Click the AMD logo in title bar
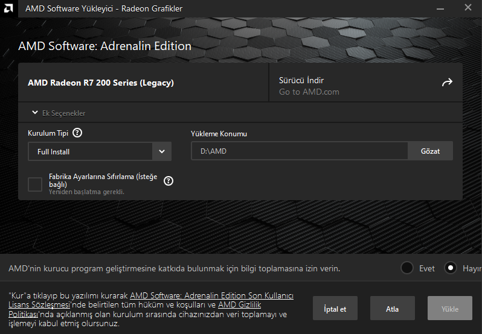Screen dimensions: 482x334 click(8, 8)
